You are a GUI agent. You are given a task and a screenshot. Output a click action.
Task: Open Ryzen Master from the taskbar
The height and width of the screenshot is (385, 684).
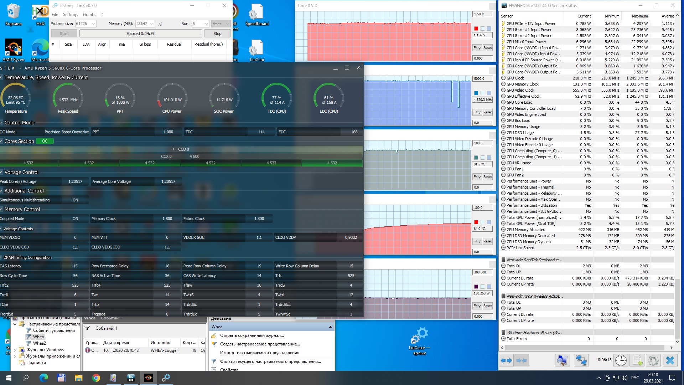(148, 378)
